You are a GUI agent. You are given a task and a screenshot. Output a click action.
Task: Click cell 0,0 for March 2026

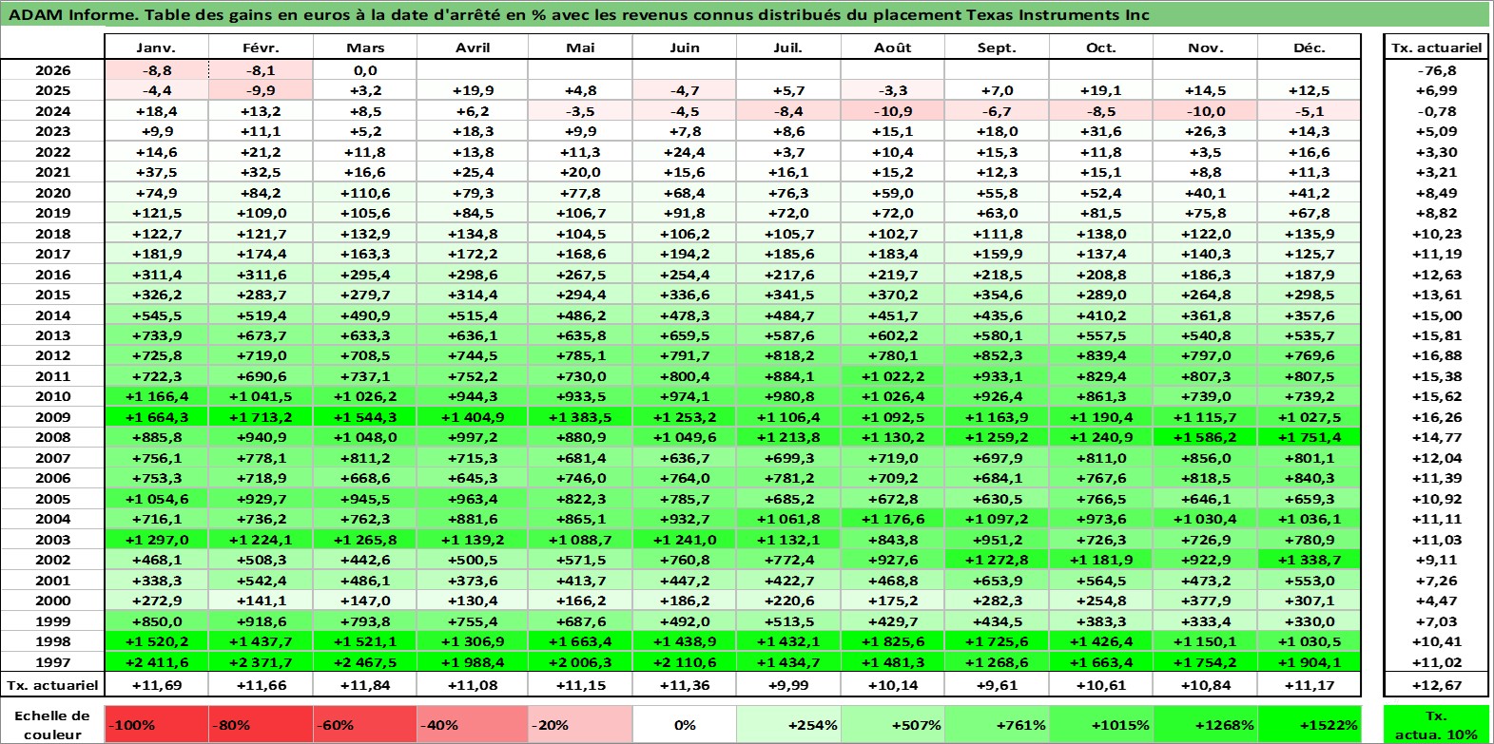coord(365,70)
